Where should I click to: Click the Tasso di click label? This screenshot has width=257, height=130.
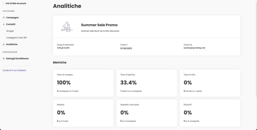(x=189, y=75)
